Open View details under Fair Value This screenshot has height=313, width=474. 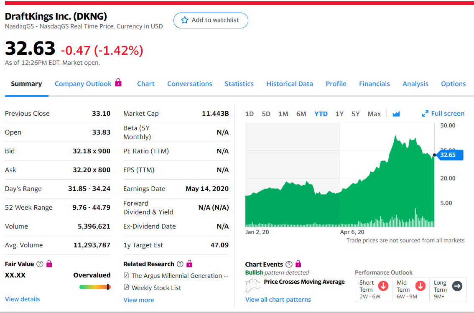(x=23, y=299)
